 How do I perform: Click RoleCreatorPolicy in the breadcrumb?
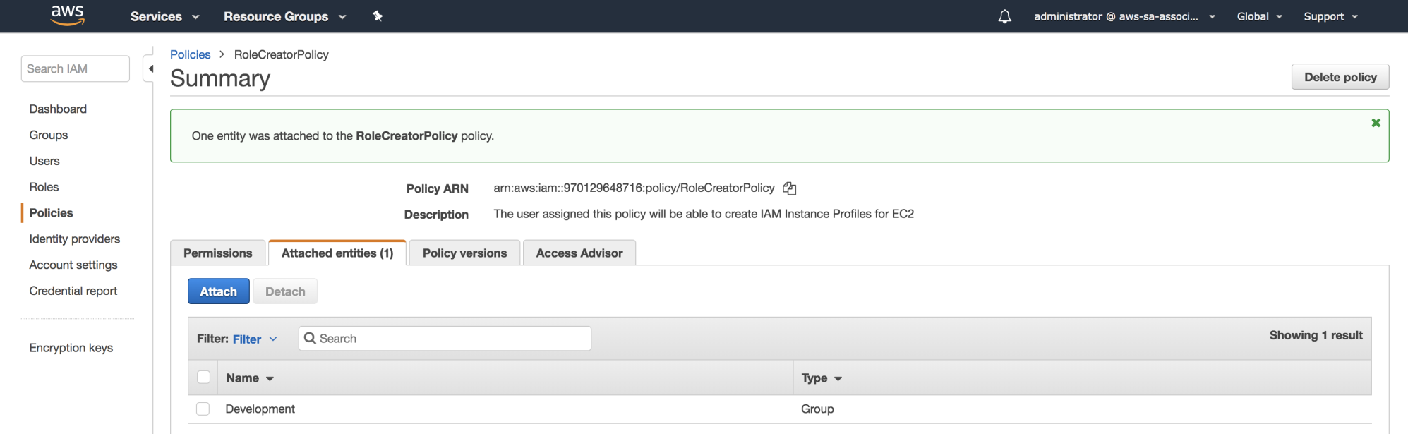tap(282, 54)
